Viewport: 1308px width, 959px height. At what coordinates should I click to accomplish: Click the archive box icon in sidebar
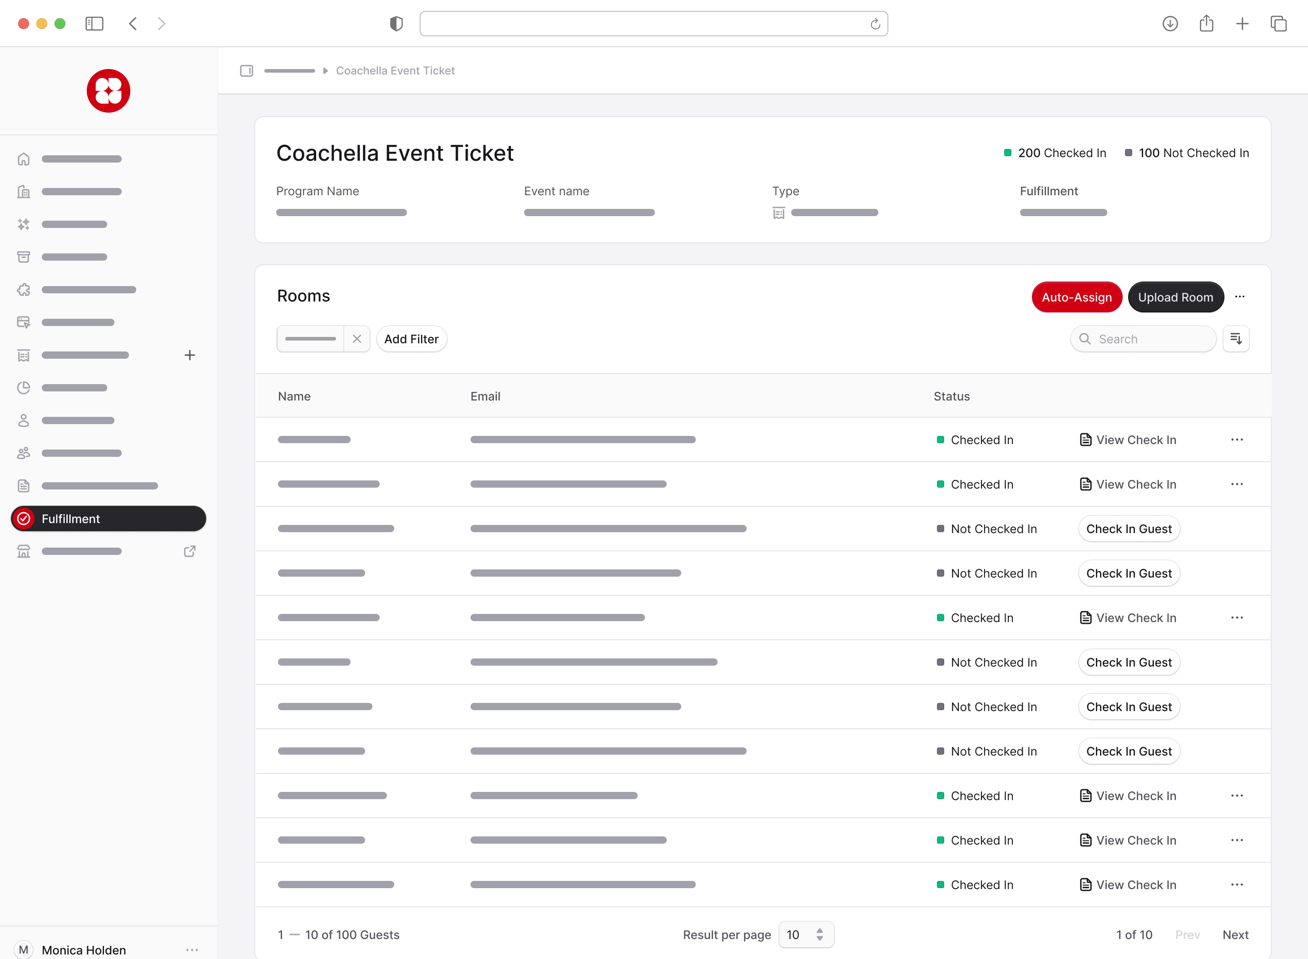(x=23, y=257)
